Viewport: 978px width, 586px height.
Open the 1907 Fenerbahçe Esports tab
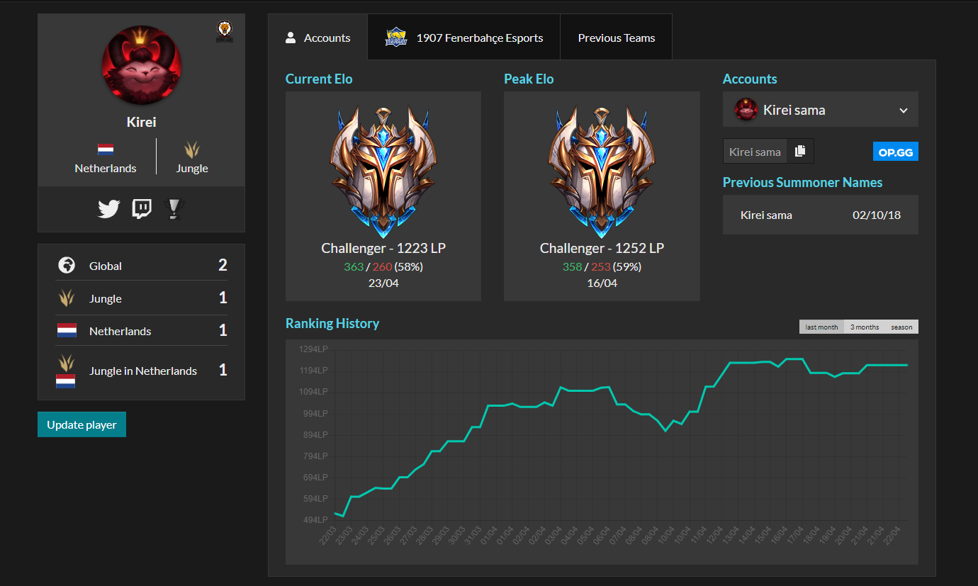[463, 38]
